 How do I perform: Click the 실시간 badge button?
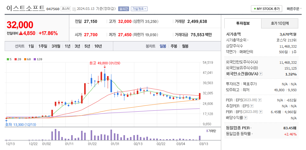click(123, 9)
